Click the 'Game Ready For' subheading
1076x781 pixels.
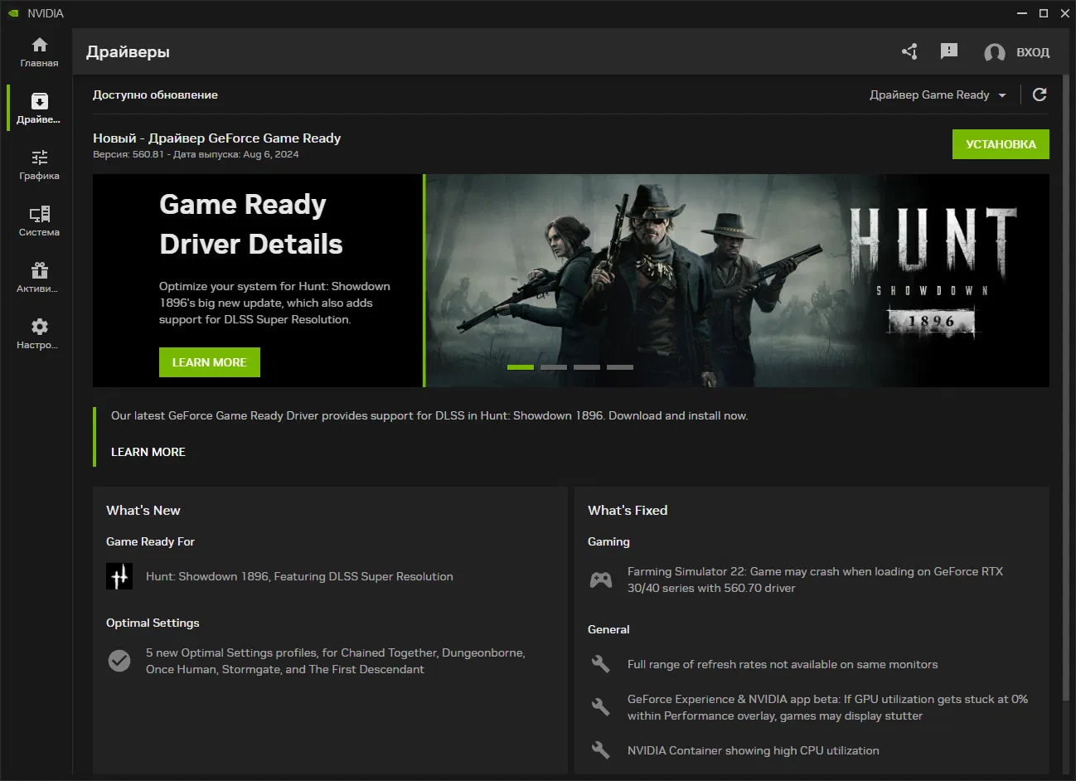pos(150,541)
